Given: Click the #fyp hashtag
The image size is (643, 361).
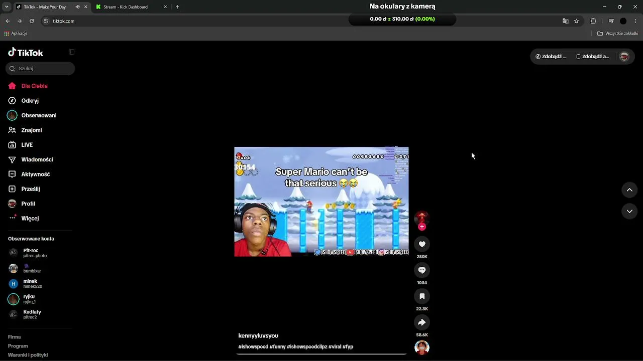Looking at the screenshot, I should click(348, 346).
